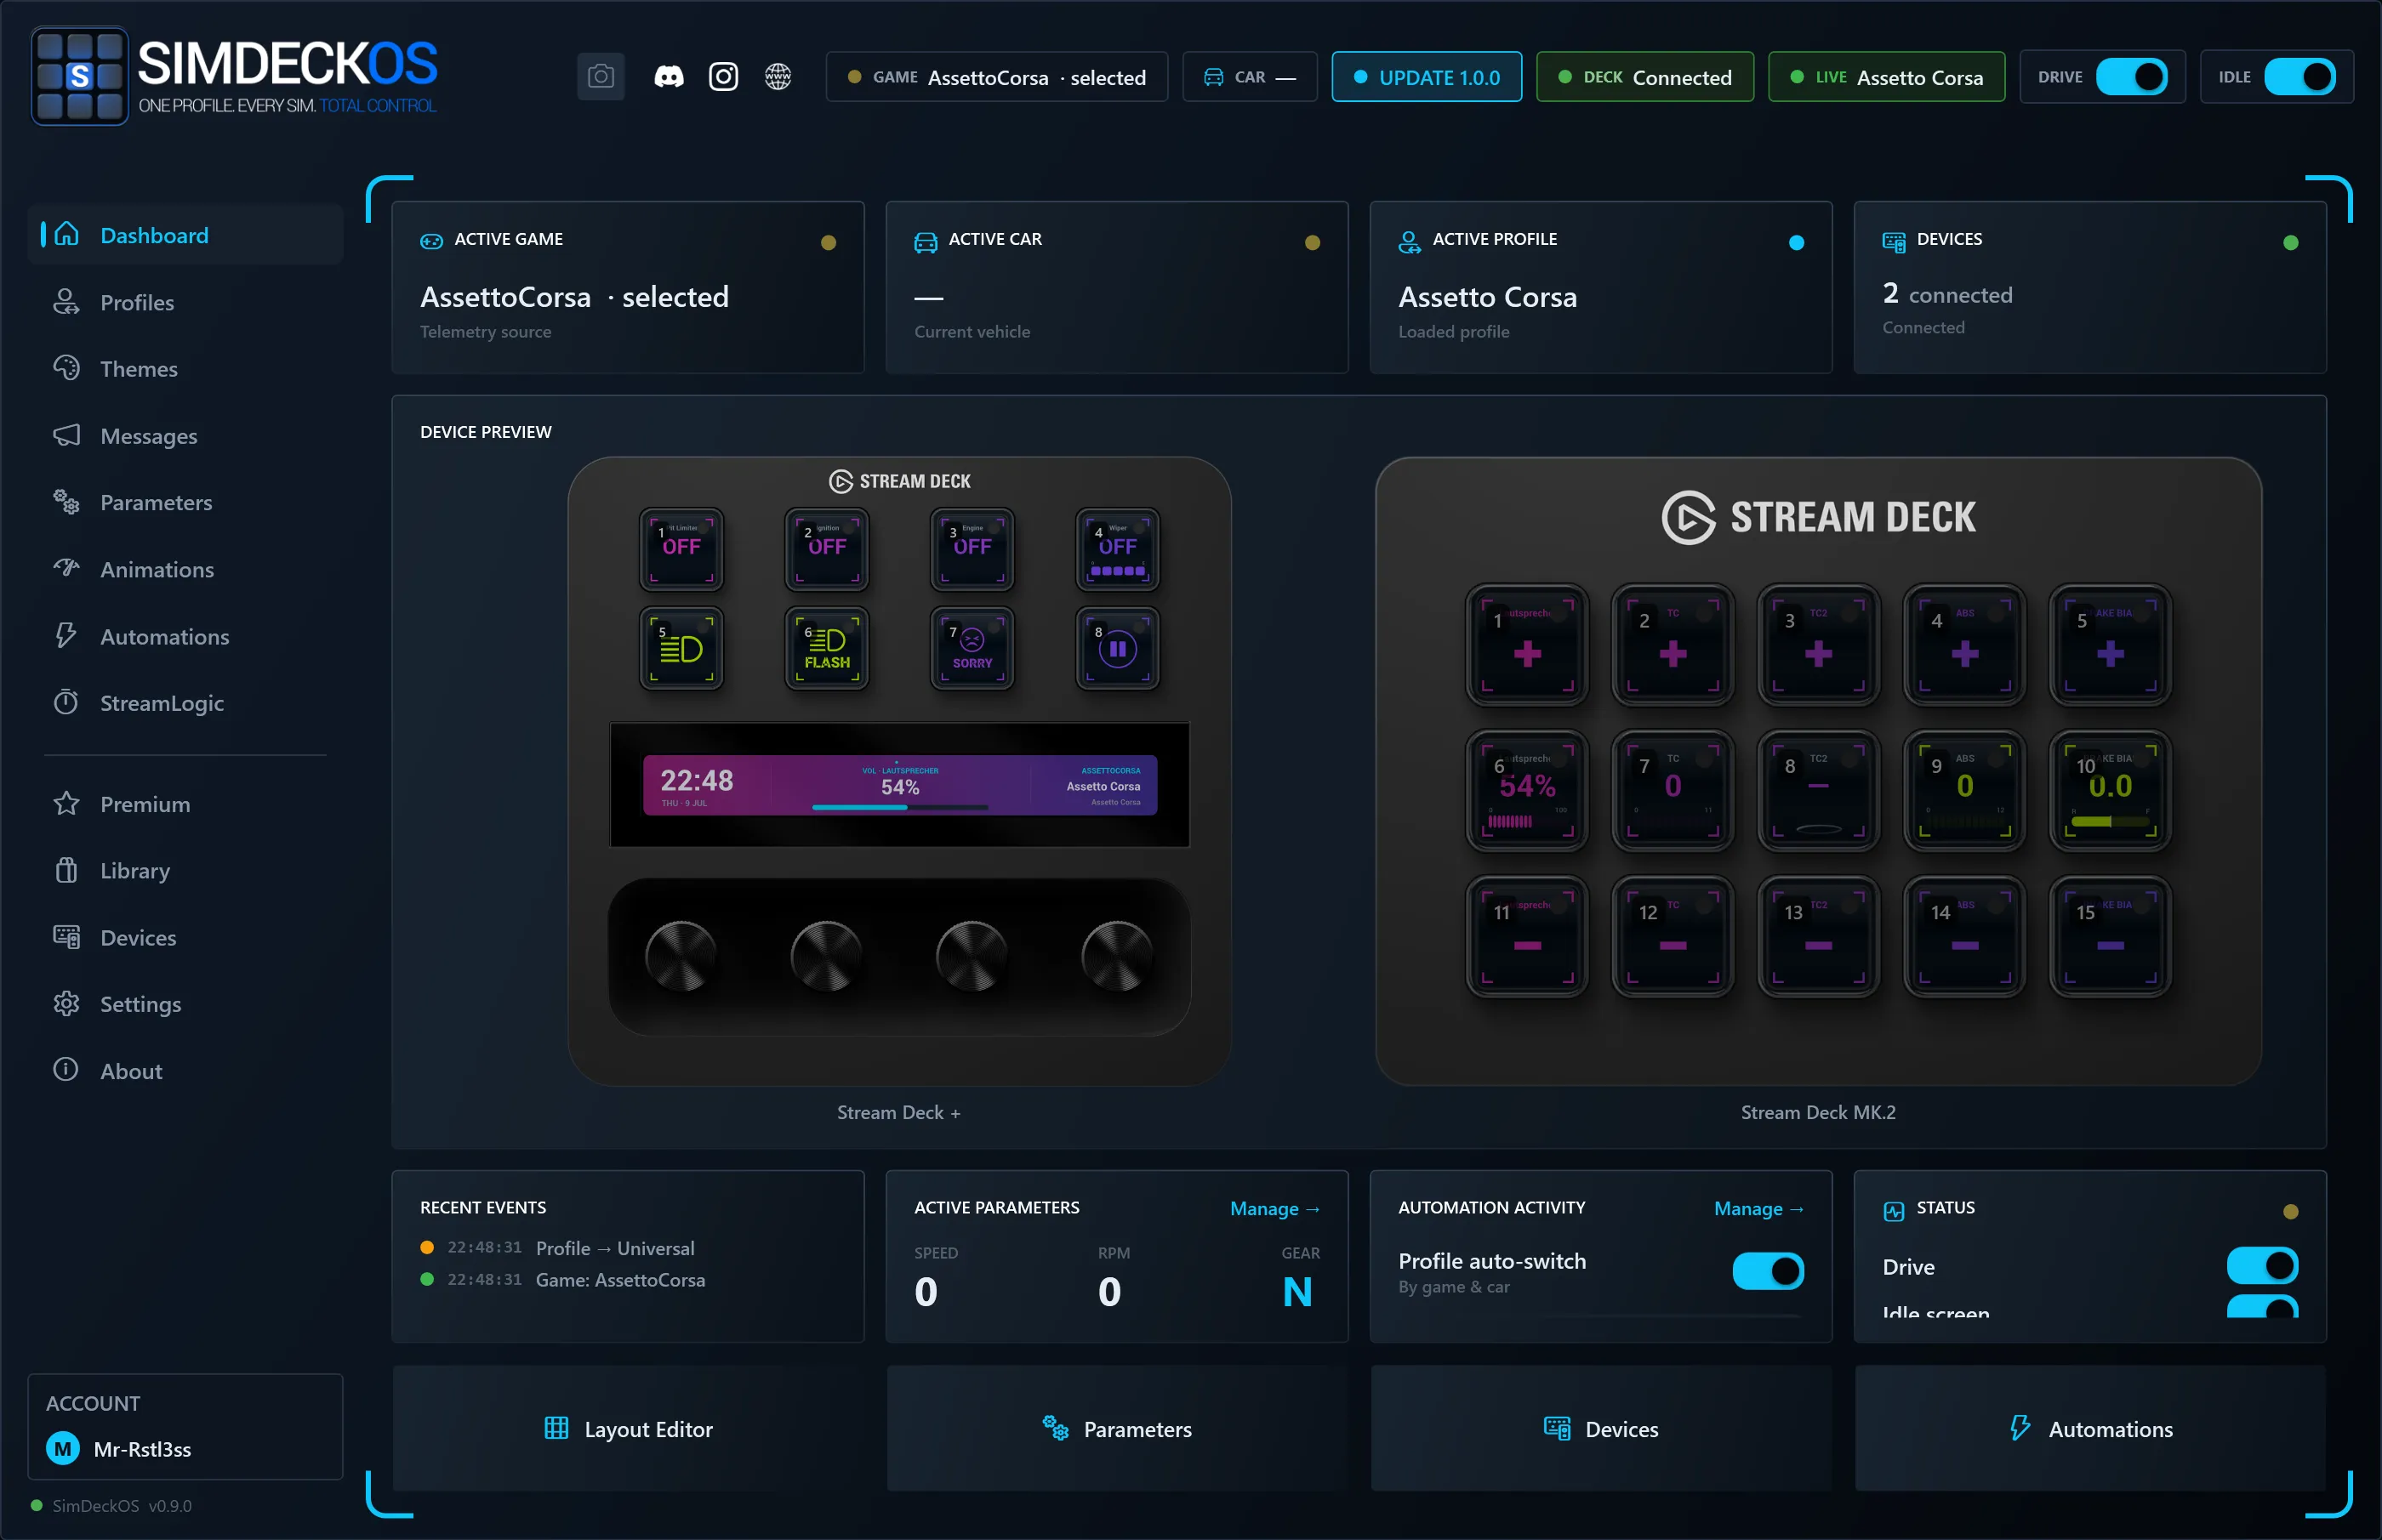Viewport: 2382px width, 1540px height.
Task: Click MK.2 key 9 ABS value
Action: pyautogui.click(x=1965, y=791)
